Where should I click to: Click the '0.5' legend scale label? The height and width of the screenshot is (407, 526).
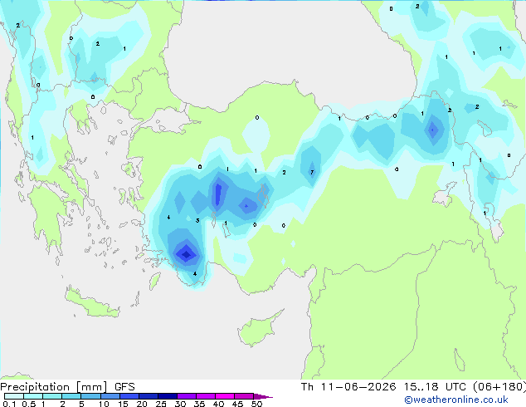tap(29, 404)
